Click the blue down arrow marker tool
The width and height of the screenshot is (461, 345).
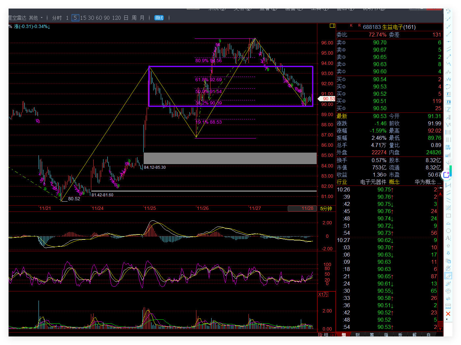click(x=448, y=253)
